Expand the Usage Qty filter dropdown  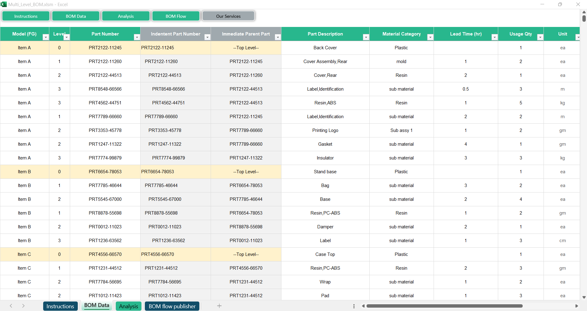click(x=540, y=37)
